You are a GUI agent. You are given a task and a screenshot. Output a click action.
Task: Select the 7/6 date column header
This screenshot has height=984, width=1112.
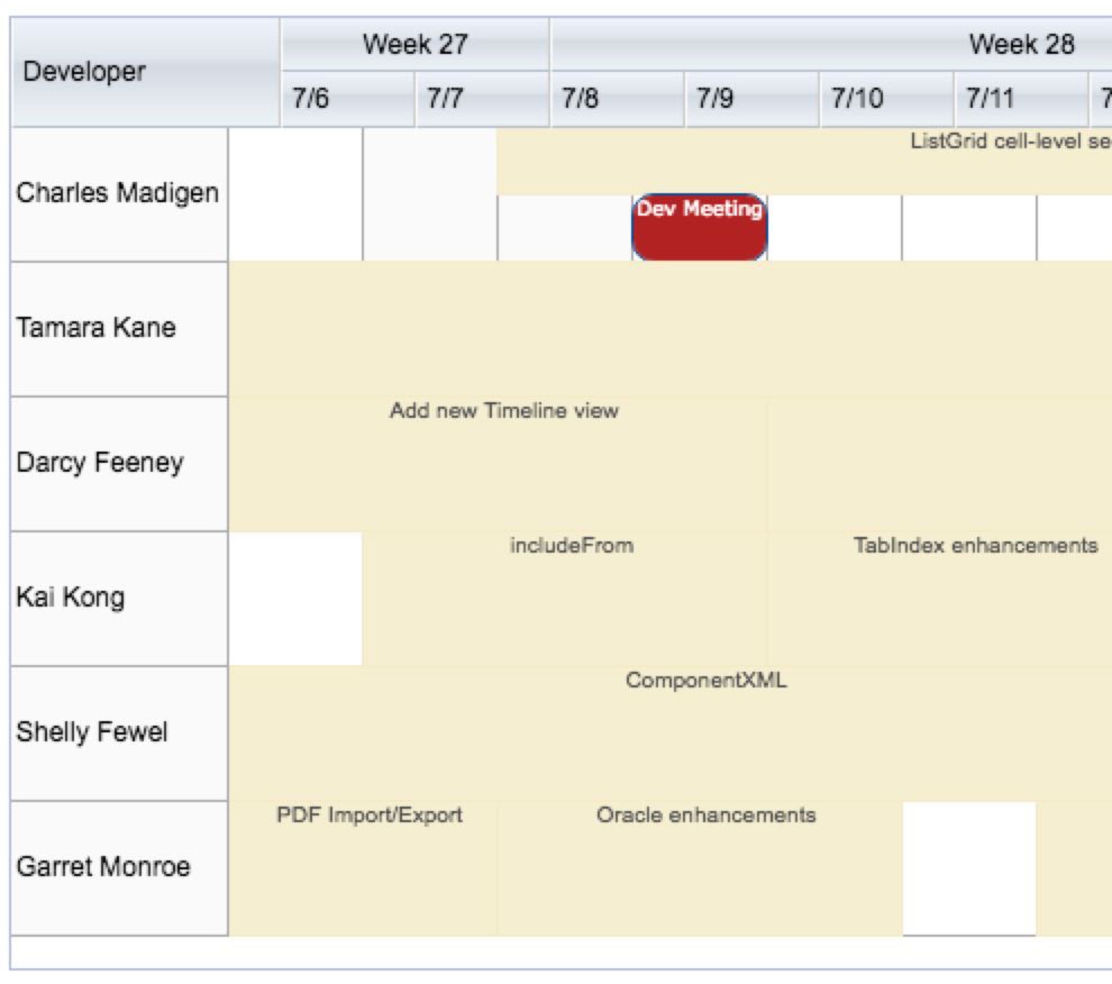[x=347, y=99]
